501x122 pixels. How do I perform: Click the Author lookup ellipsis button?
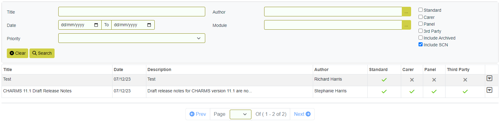tap(406, 12)
